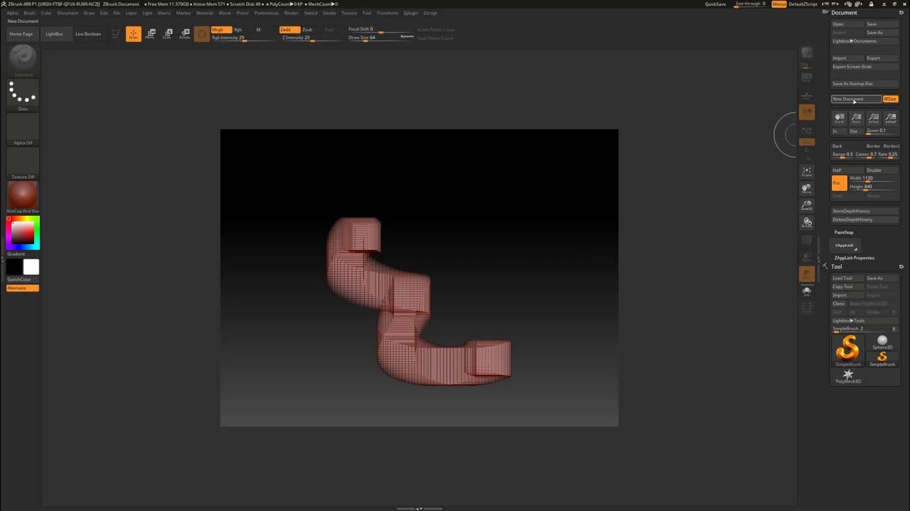Click Export Screen Grab

(x=865, y=67)
